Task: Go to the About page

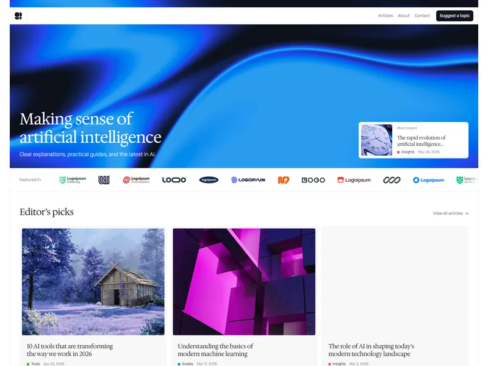Action: pos(404,16)
